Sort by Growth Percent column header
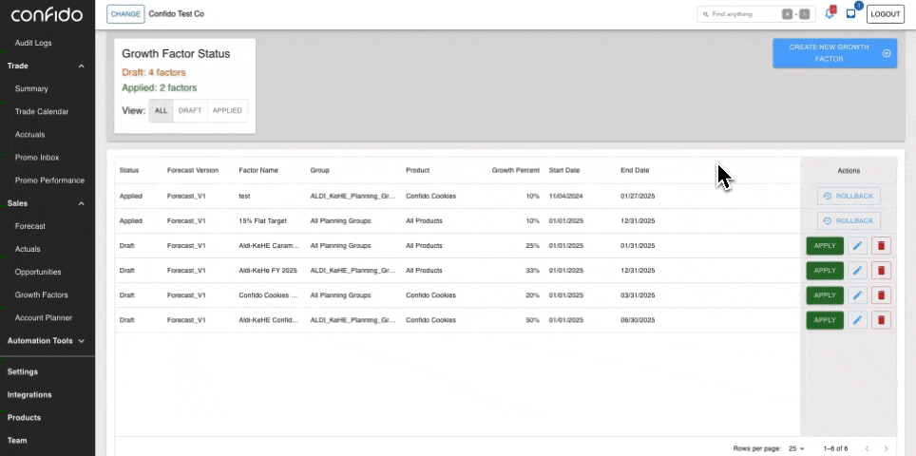The image size is (916, 456). pyautogui.click(x=515, y=170)
